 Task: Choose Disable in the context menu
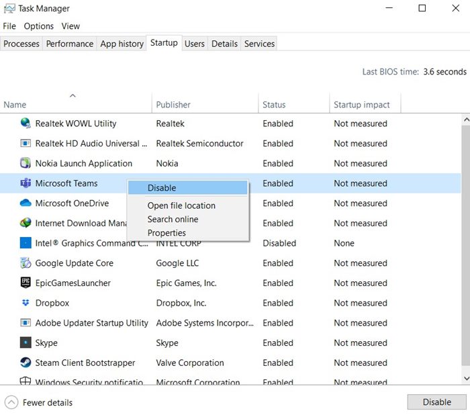pyautogui.click(x=187, y=187)
